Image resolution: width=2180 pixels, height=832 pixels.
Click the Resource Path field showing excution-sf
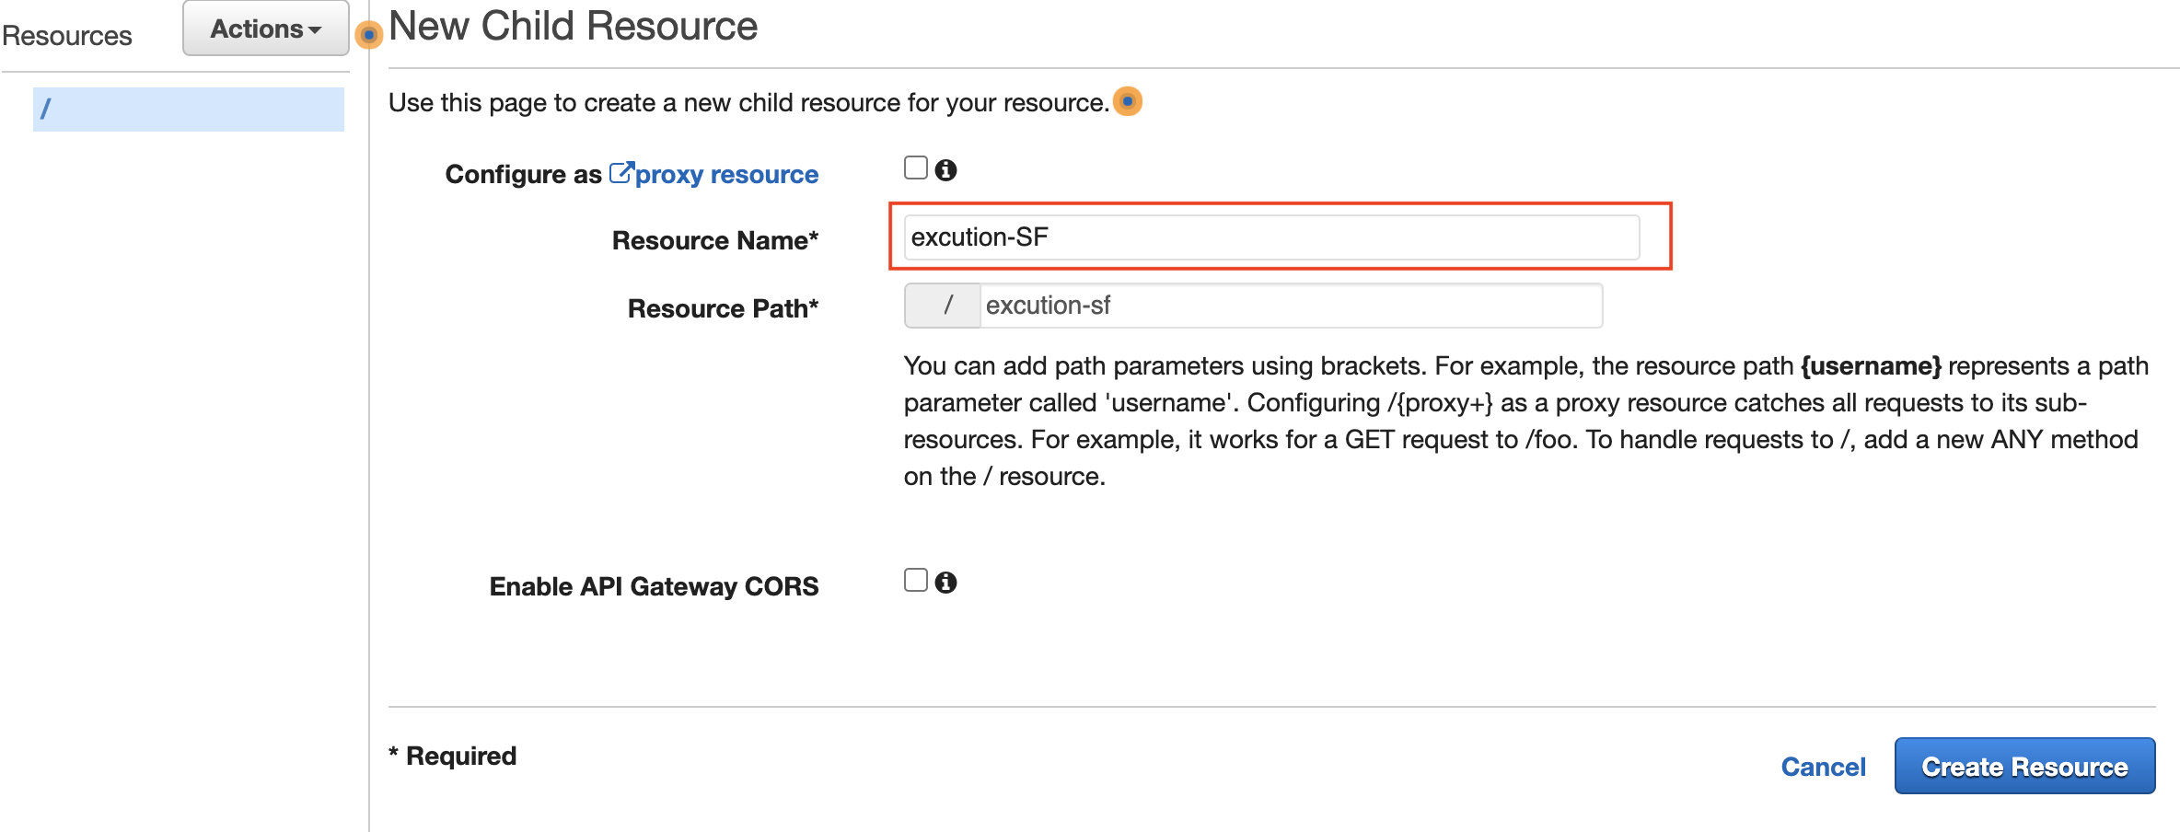(1289, 305)
